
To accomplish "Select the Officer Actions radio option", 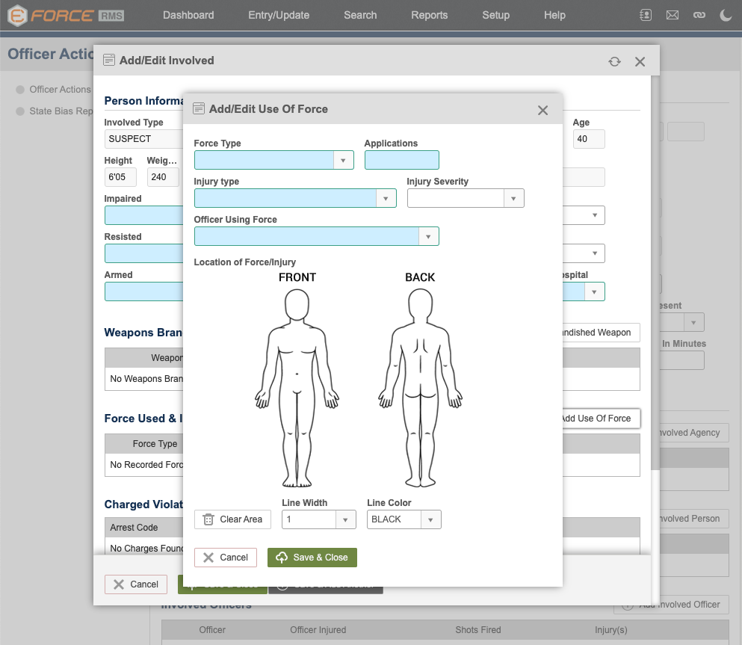I will tap(21, 90).
